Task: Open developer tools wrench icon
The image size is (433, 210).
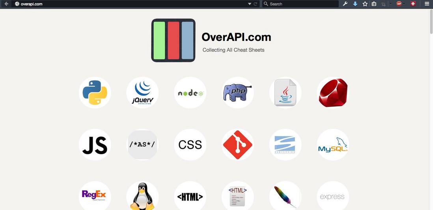Action: pyautogui.click(x=345, y=4)
